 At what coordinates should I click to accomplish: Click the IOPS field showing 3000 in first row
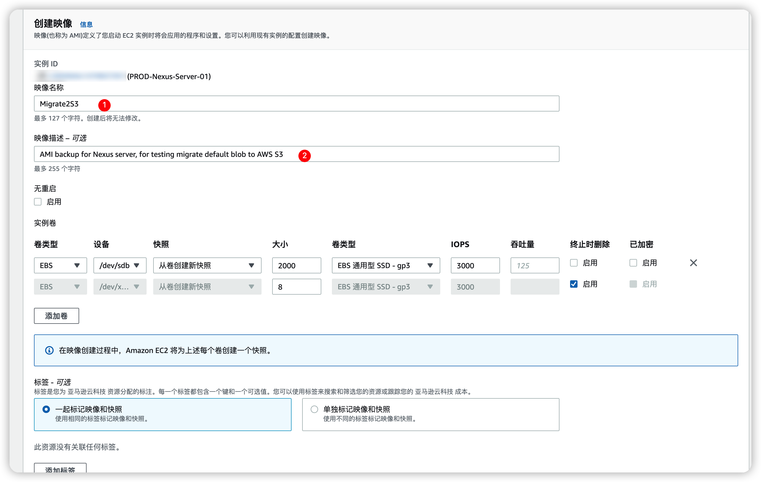click(475, 265)
